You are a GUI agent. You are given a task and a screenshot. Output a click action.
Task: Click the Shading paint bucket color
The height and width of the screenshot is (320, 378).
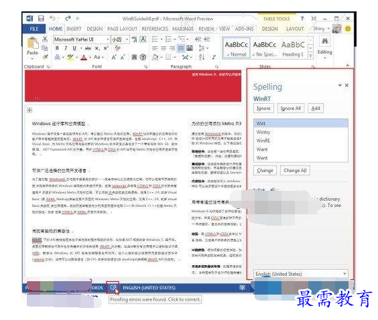pyautogui.click(x=155, y=58)
